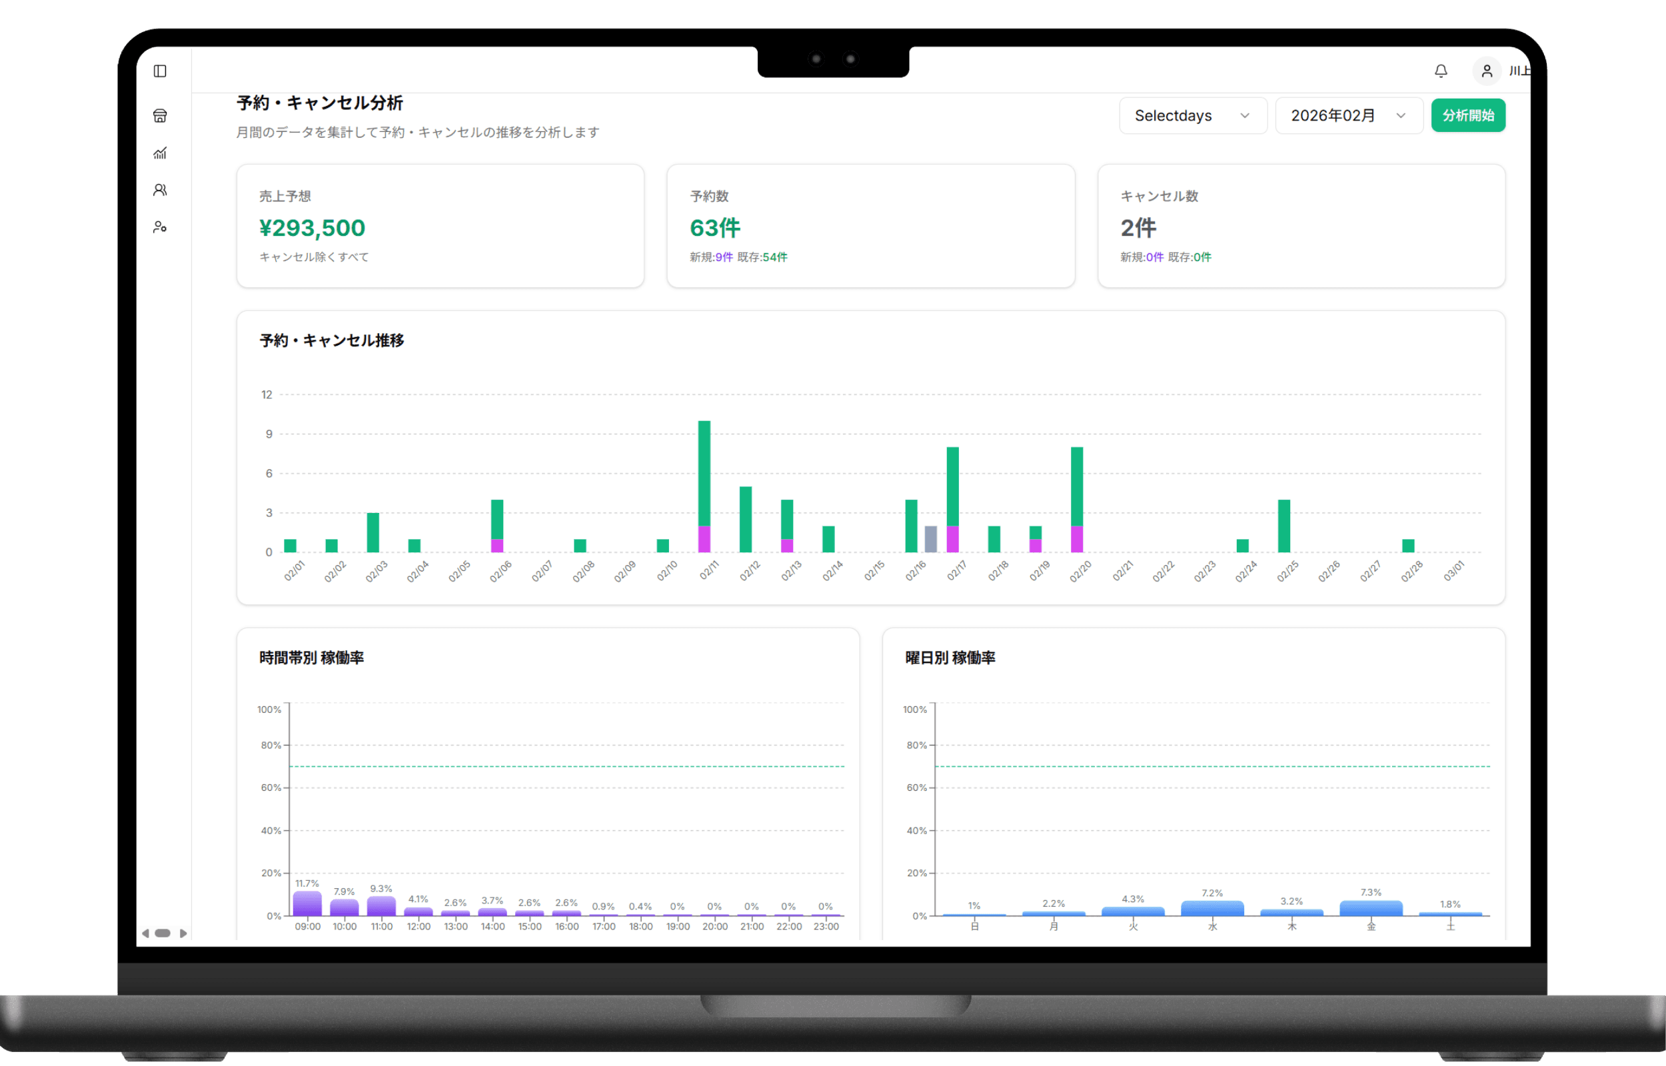Click the ¥293,500 sales forecast value
Screen dimensions: 1666x1066
pos(312,228)
